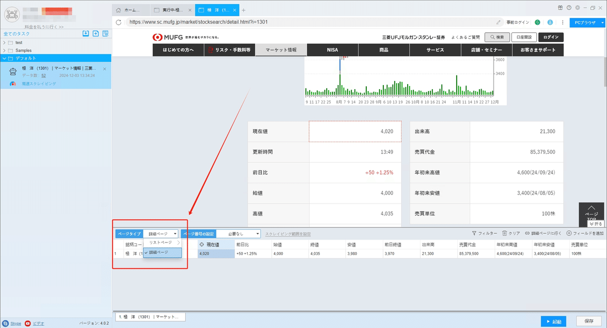Viewport: 607px width, 328px height.
Task: Add a new tab with plus icon
Action: pyautogui.click(x=243, y=10)
